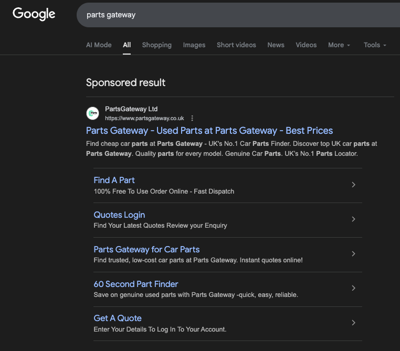The image size is (400, 351).
Task: Click the Google logo
Action: [34, 14]
